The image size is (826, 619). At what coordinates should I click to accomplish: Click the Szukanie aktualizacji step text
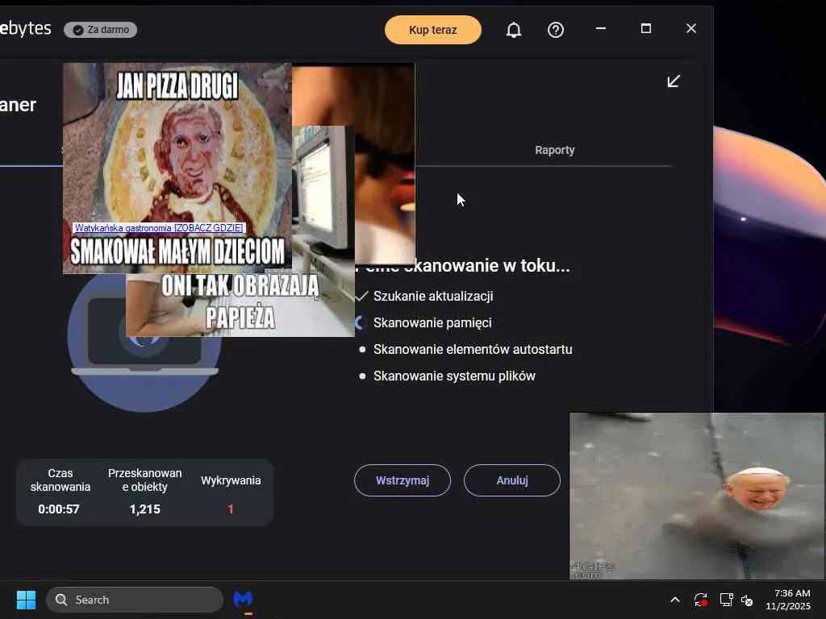433,297
